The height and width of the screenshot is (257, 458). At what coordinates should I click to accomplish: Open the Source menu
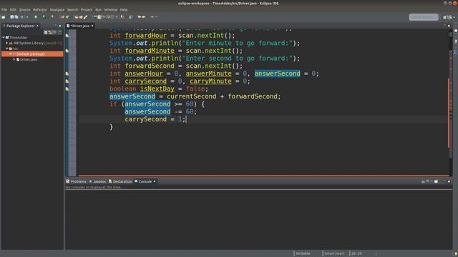click(x=24, y=9)
